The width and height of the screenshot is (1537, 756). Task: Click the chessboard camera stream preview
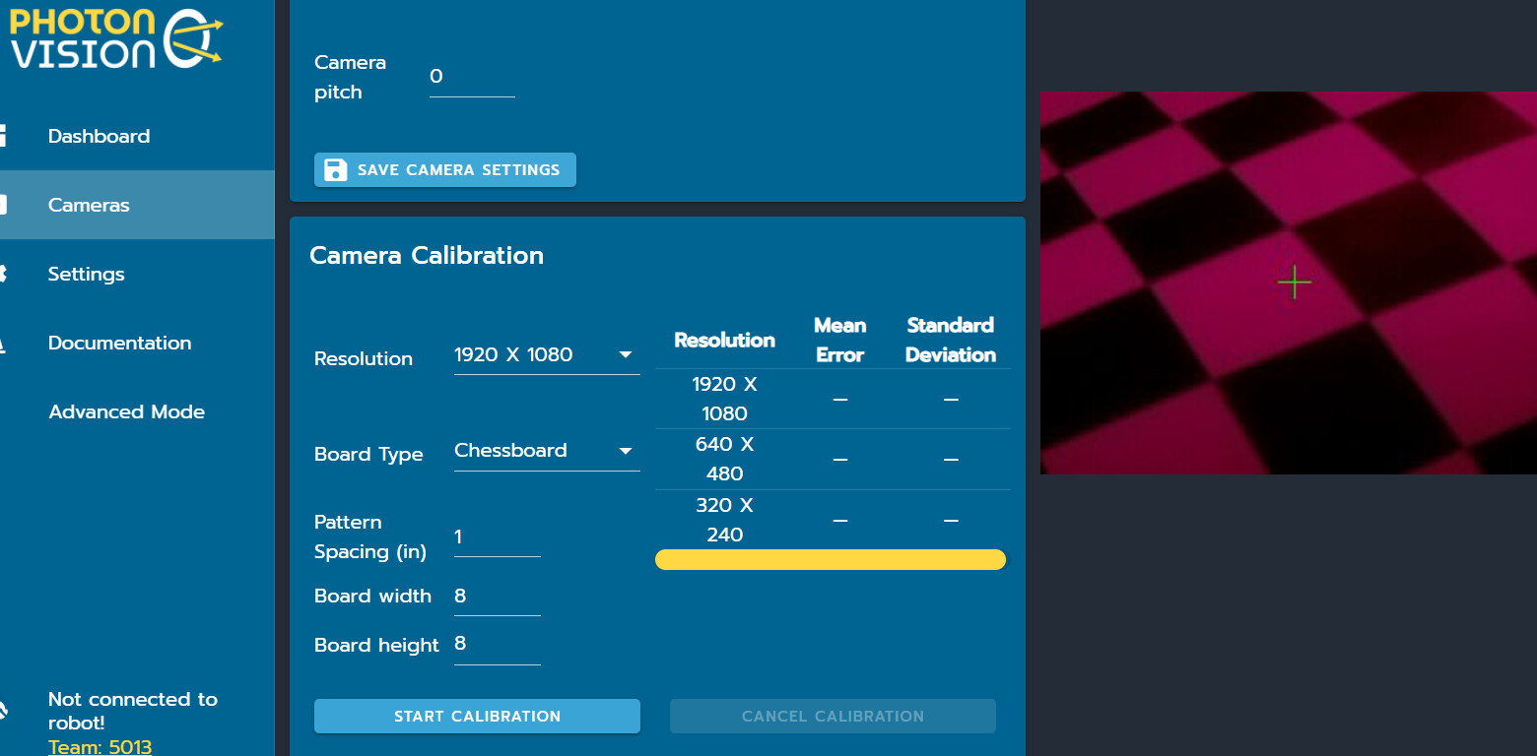[1289, 283]
